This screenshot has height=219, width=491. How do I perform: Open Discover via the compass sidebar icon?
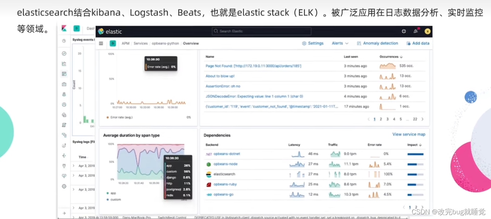tap(64, 54)
